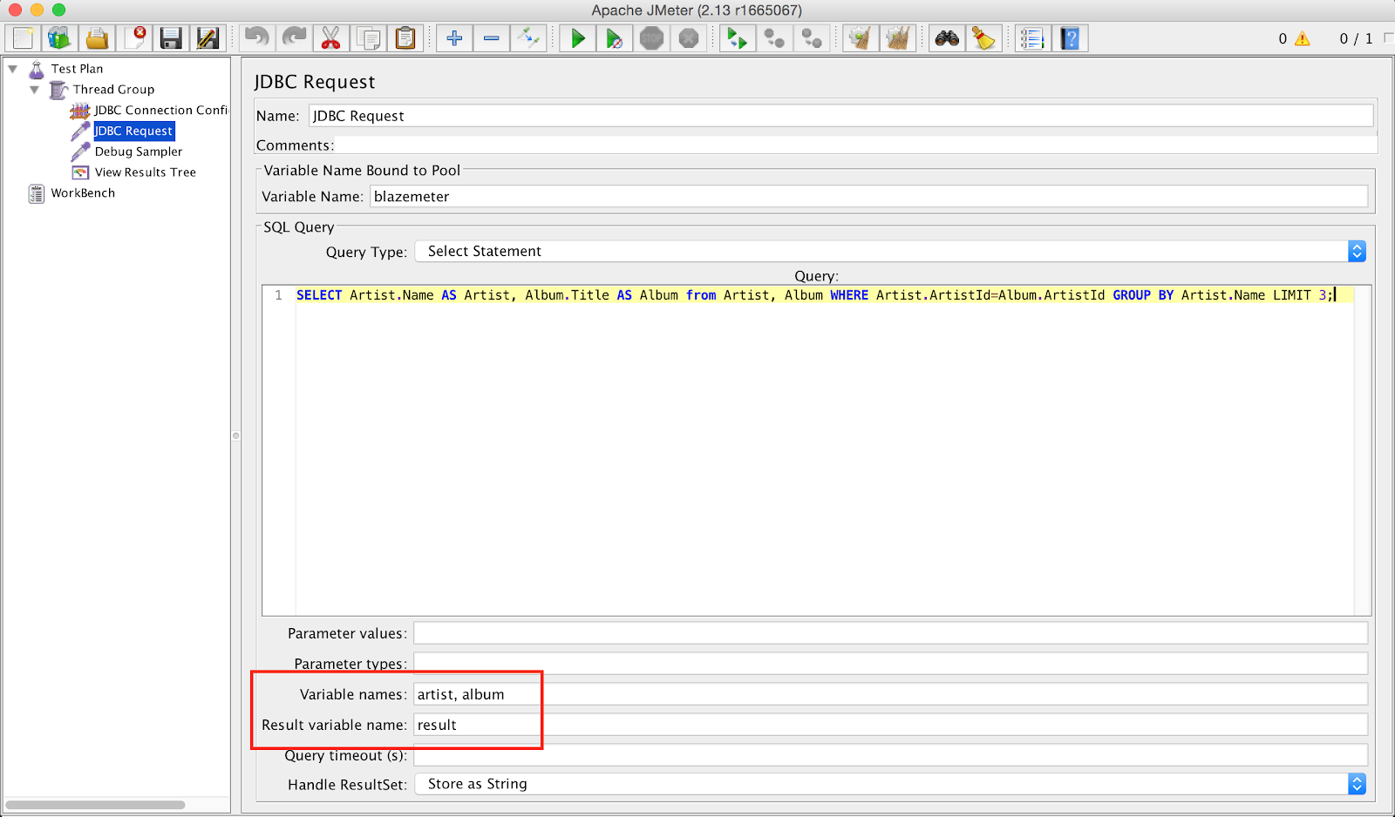The image size is (1395, 817).
Task: Collapse the Thread Group node
Action: pos(35,89)
